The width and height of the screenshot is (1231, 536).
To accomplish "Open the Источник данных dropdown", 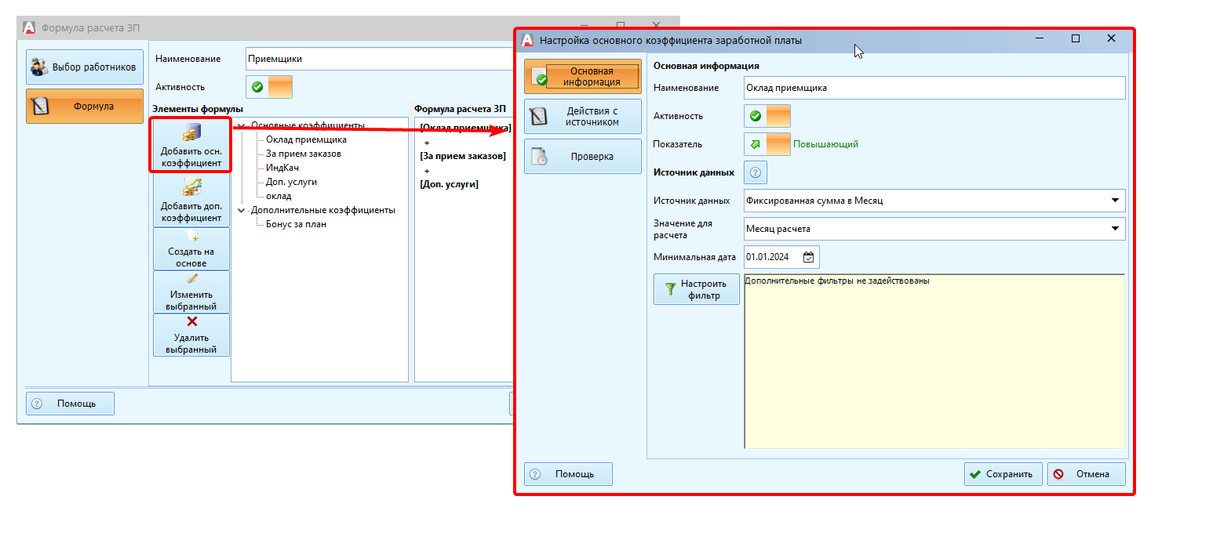I will point(1114,201).
